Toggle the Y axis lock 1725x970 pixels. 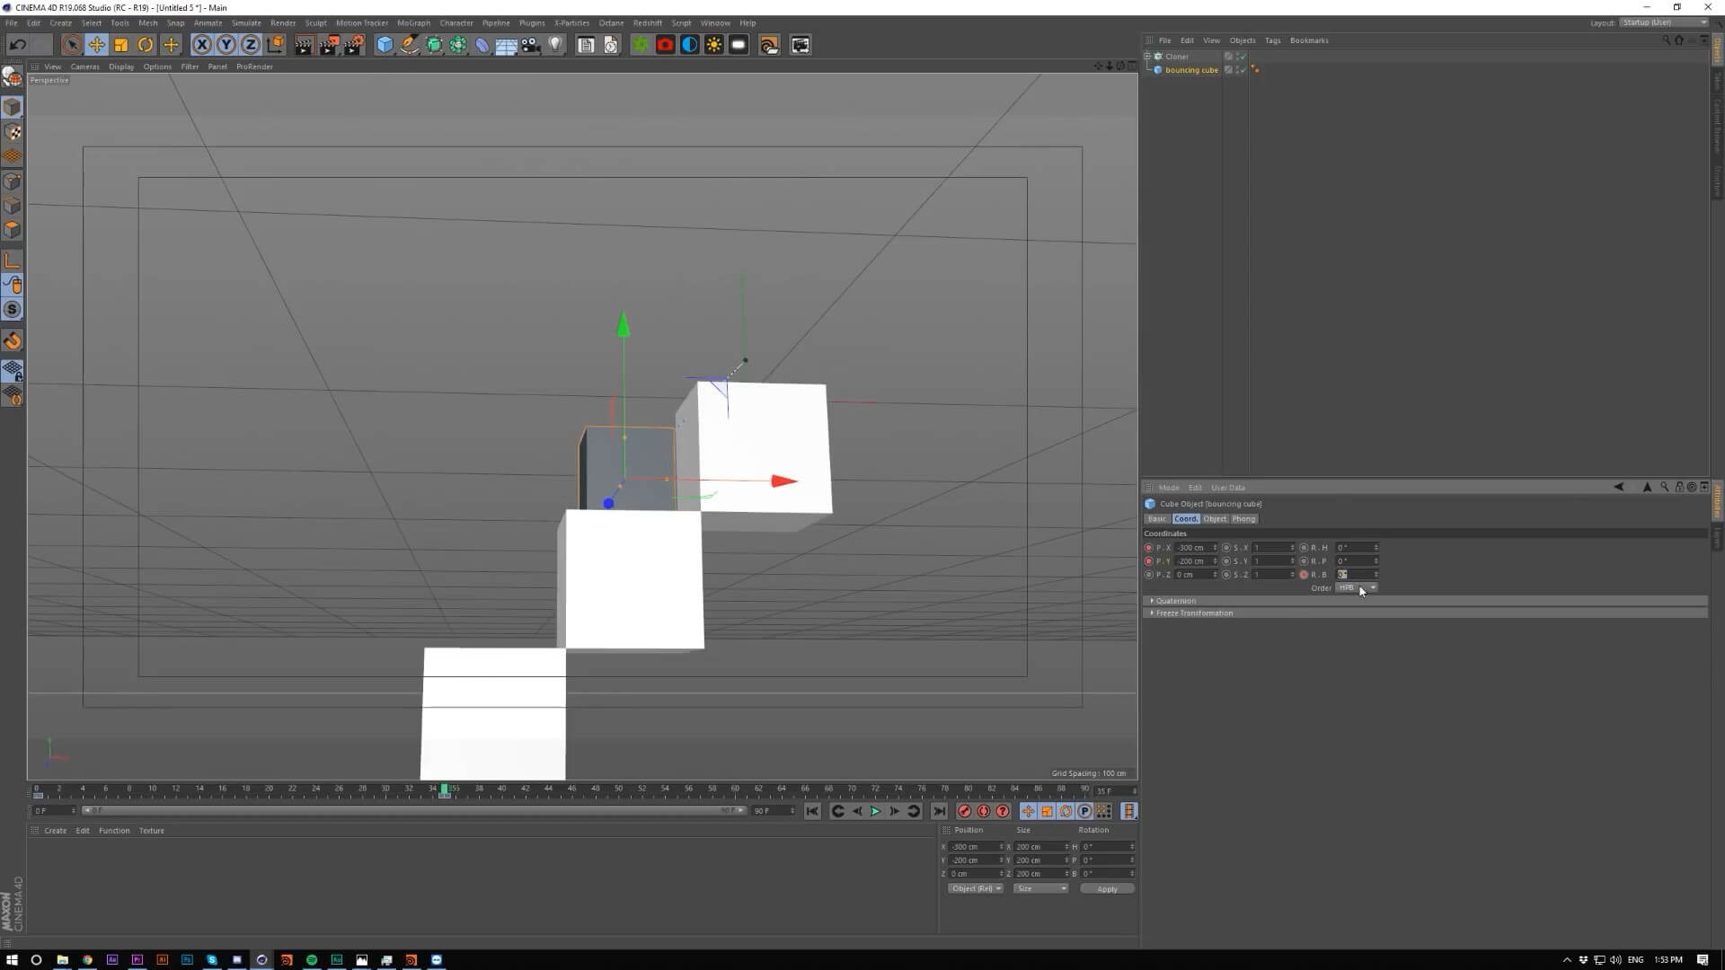click(x=226, y=45)
